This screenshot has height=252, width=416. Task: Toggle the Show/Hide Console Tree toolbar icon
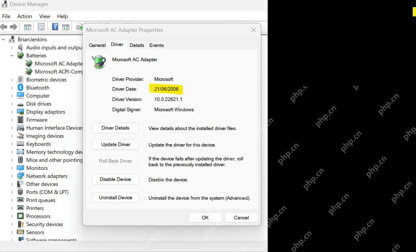pyautogui.click(x=28, y=27)
